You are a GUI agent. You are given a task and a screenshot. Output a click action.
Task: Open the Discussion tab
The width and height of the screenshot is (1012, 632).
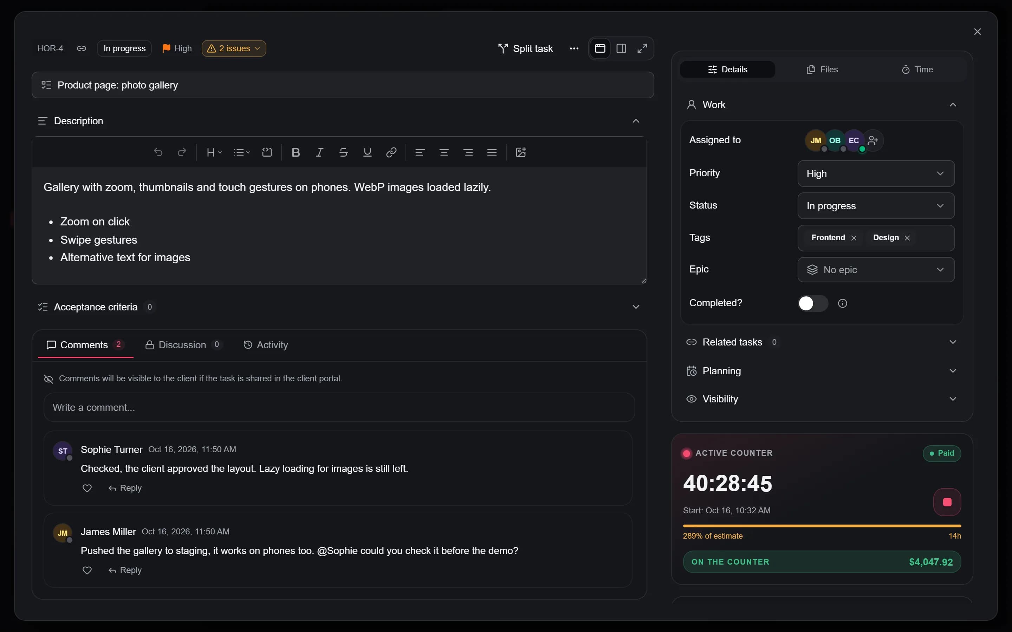[183, 345]
